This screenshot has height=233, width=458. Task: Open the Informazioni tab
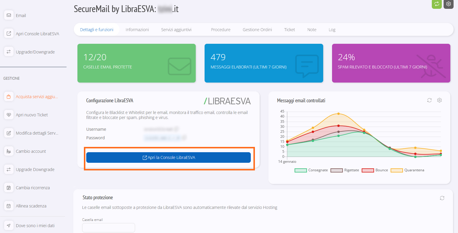(137, 30)
